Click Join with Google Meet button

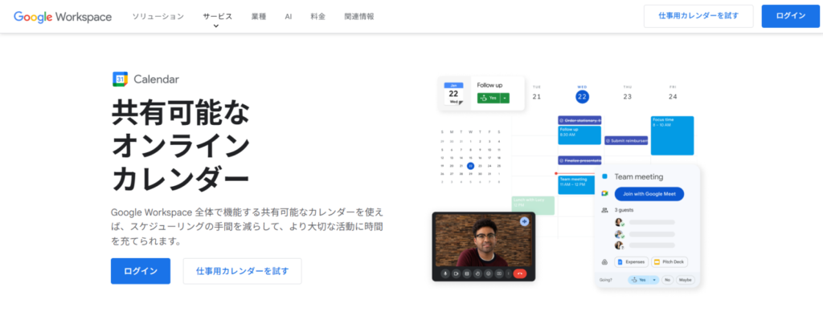coord(649,194)
